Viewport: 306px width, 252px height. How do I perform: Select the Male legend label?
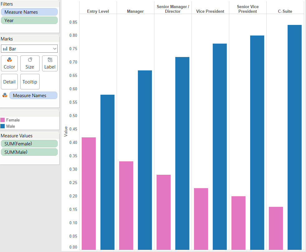11,126
